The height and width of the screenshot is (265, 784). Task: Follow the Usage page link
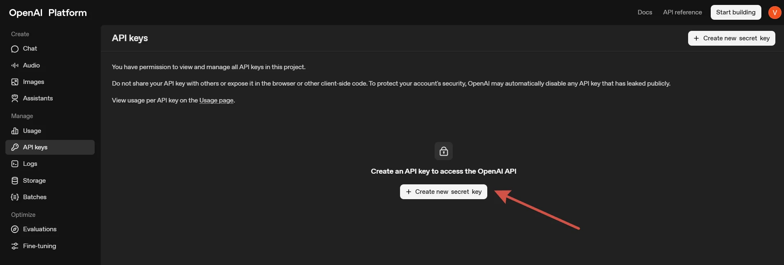tap(216, 100)
